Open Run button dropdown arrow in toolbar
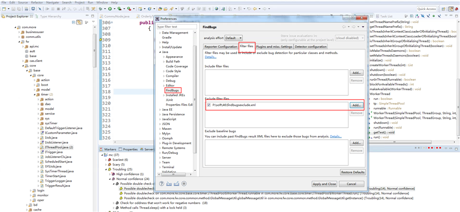 tap(114, 9)
